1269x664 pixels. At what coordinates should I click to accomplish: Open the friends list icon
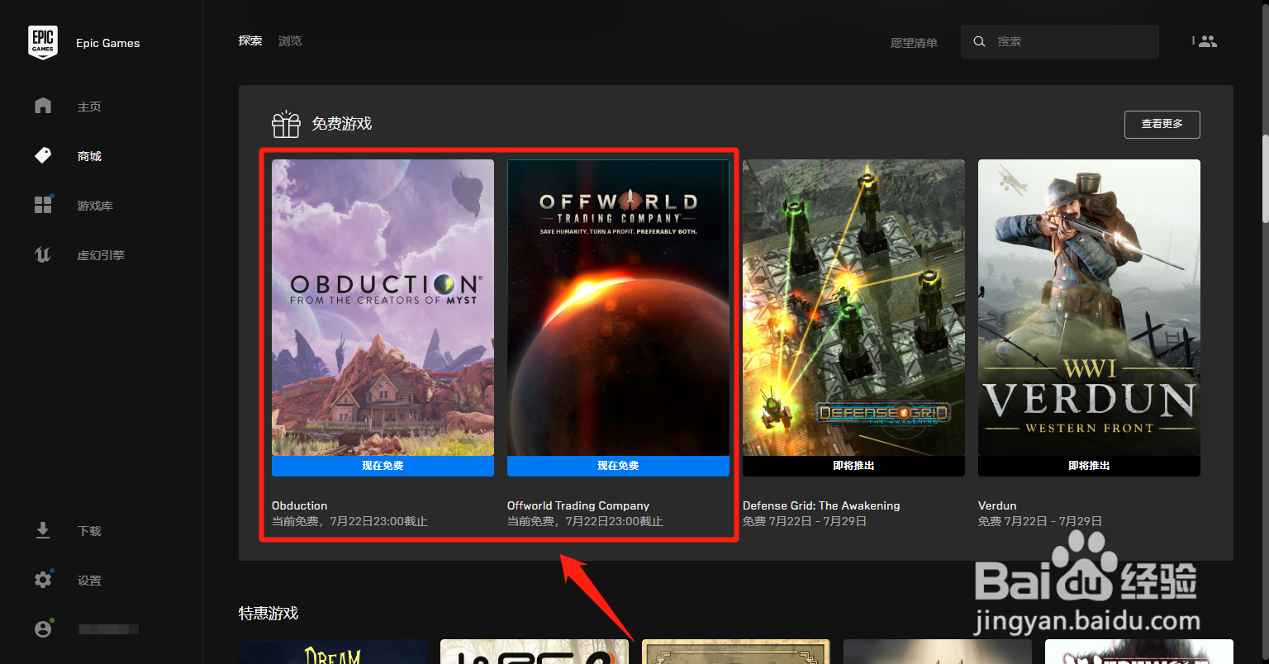coord(1207,41)
